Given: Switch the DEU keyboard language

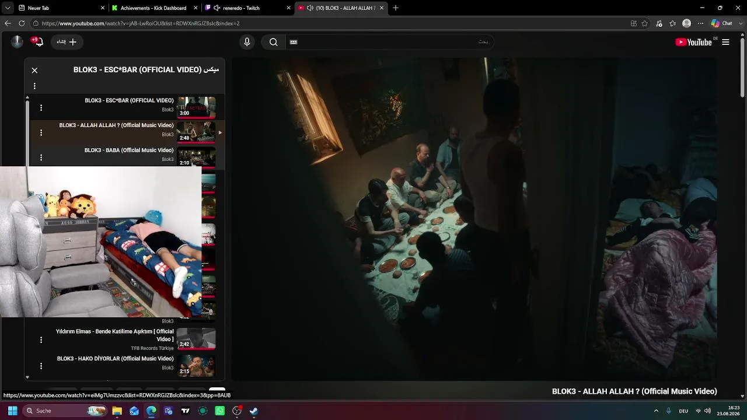Looking at the screenshot, I should (x=683, y=411).
